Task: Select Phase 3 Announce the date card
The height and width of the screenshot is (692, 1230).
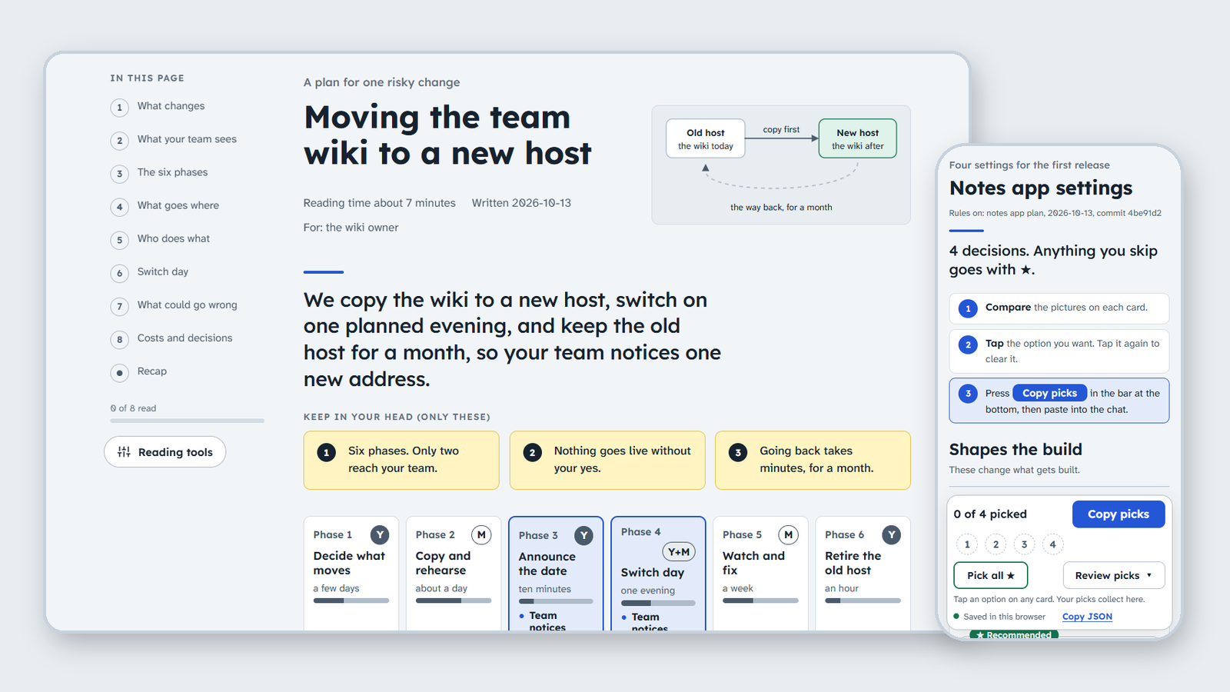Action: [555, 574]
